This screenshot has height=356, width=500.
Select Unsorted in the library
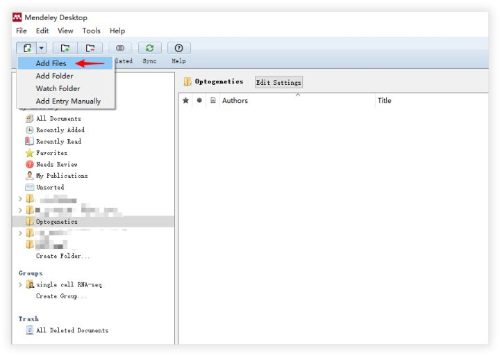[50, 188]
